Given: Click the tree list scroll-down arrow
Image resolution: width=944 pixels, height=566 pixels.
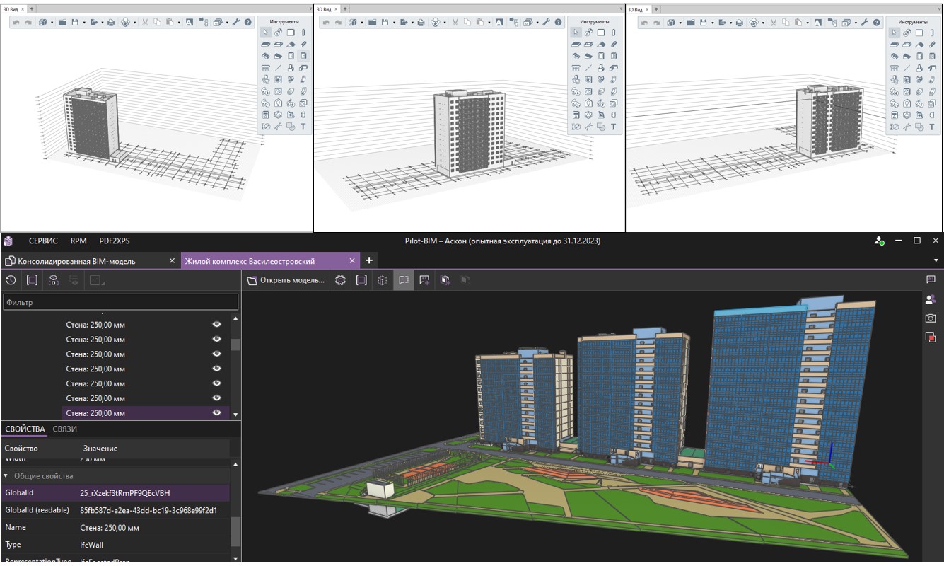Looking at the screenshot, I should [235, 415].
